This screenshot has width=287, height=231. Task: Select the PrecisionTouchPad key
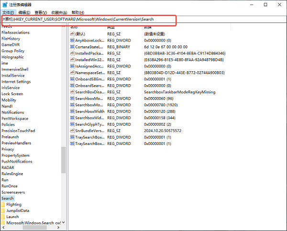(x=18, y=131)
